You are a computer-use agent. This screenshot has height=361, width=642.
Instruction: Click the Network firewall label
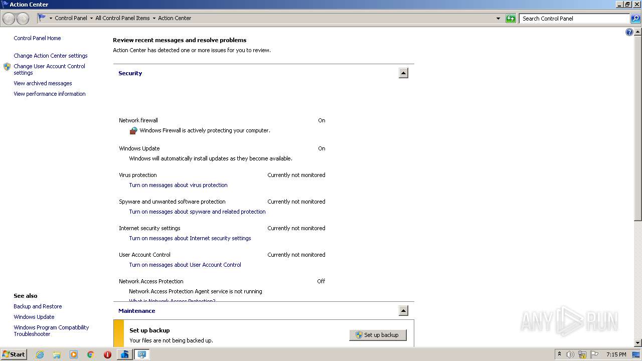138,120
